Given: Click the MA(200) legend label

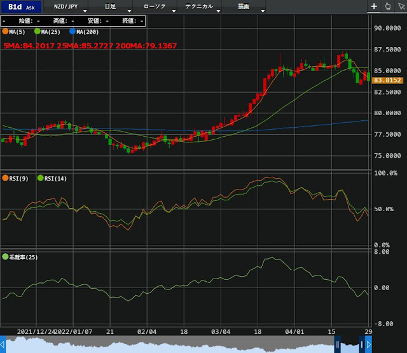Looking at the screenshot, I should (88, 32).
